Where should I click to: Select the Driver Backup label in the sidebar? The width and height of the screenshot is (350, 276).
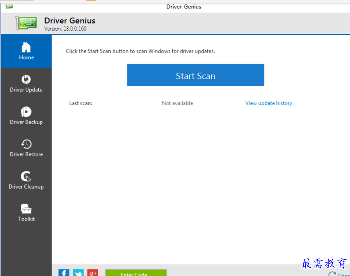(x=26, y=122)
